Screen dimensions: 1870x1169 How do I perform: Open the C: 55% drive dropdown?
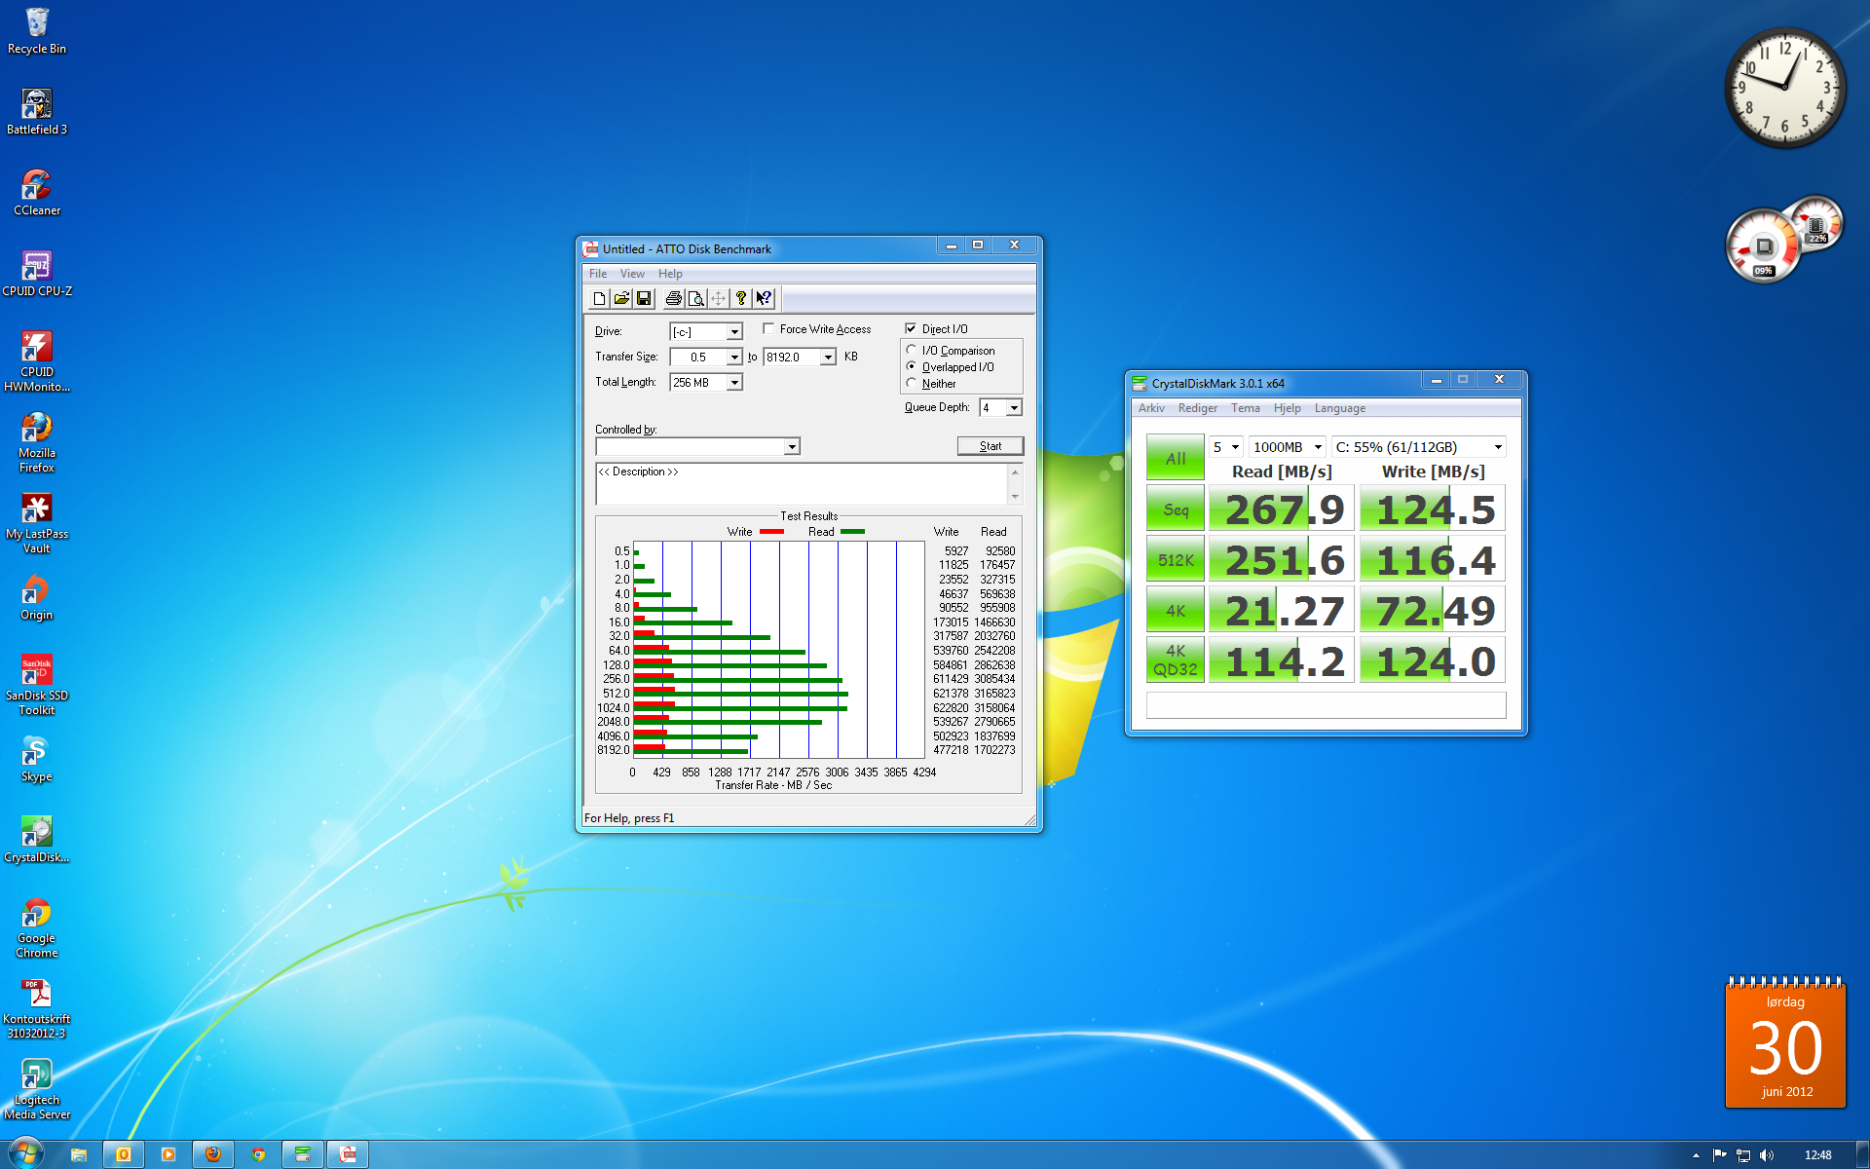click(1498, 447)
